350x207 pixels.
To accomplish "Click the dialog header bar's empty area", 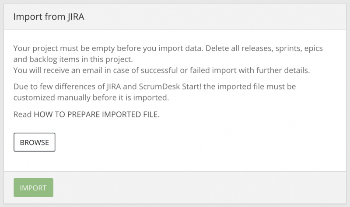I will pyautogui.click(x=219, y=17).
